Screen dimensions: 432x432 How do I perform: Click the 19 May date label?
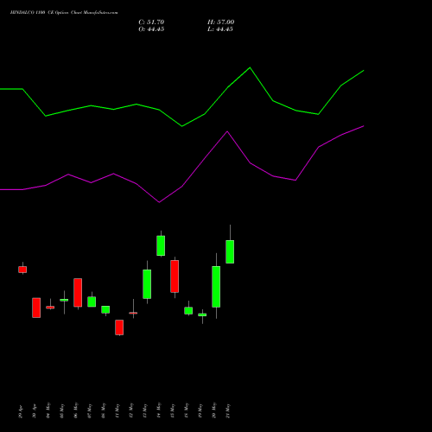(x=200, y=410)
